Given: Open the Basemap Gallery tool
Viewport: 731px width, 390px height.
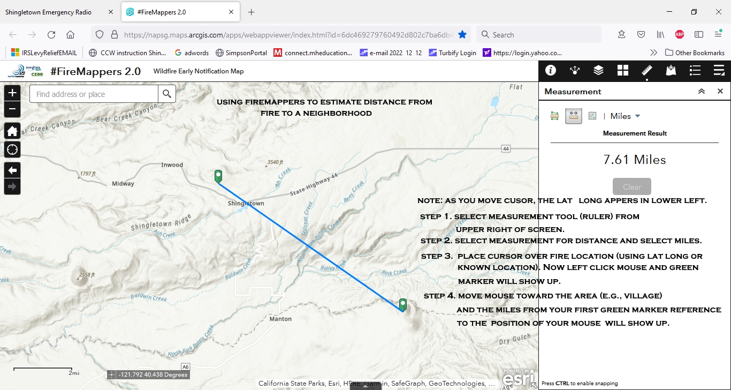Looking at the screenshot, I should tap(622, 70).
